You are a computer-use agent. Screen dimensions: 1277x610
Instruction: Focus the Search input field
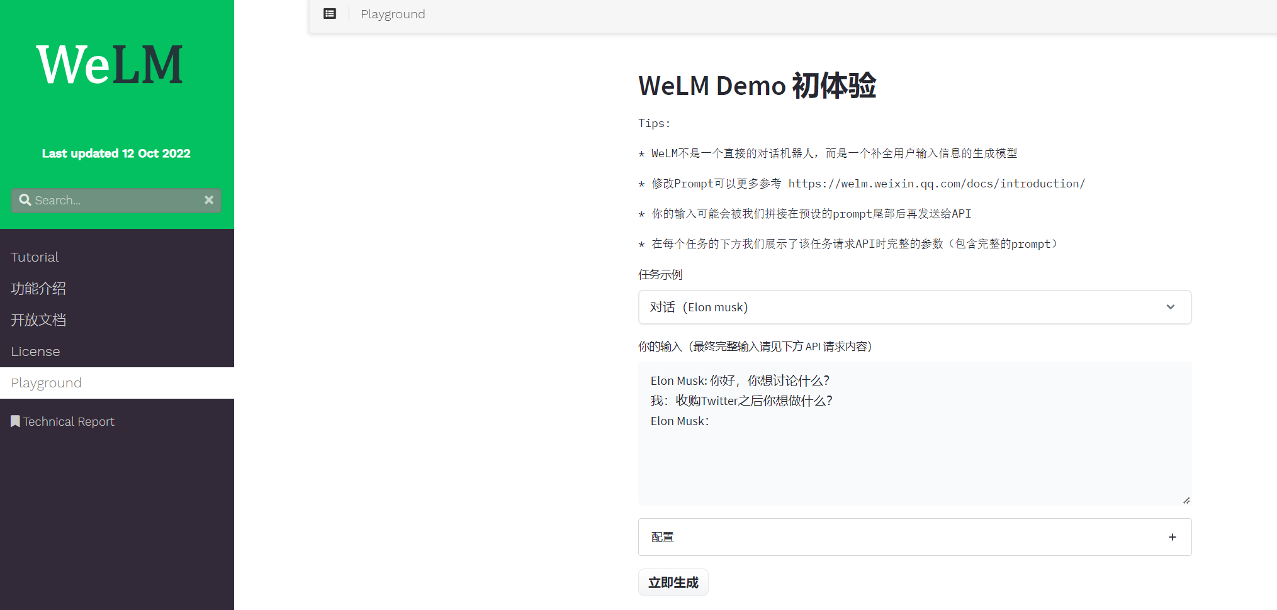[x=116, y=200]
